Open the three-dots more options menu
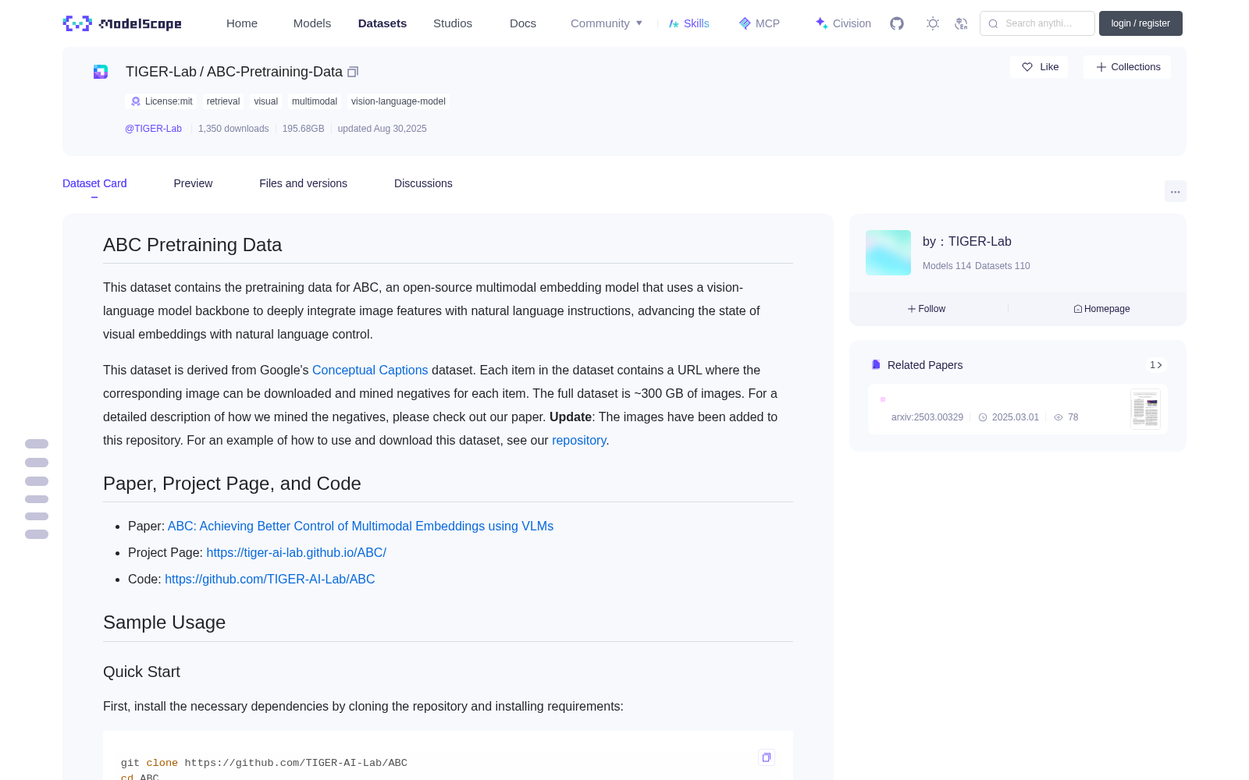The width and height of the screenshot is (1249, 780). tap(1175, 192)
